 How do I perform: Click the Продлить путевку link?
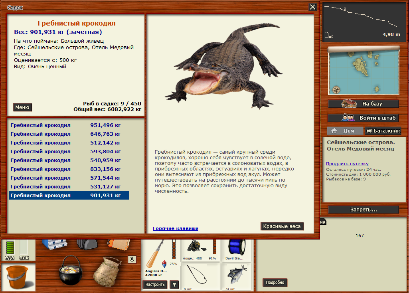pyautogui.click(x=347, y=164)
